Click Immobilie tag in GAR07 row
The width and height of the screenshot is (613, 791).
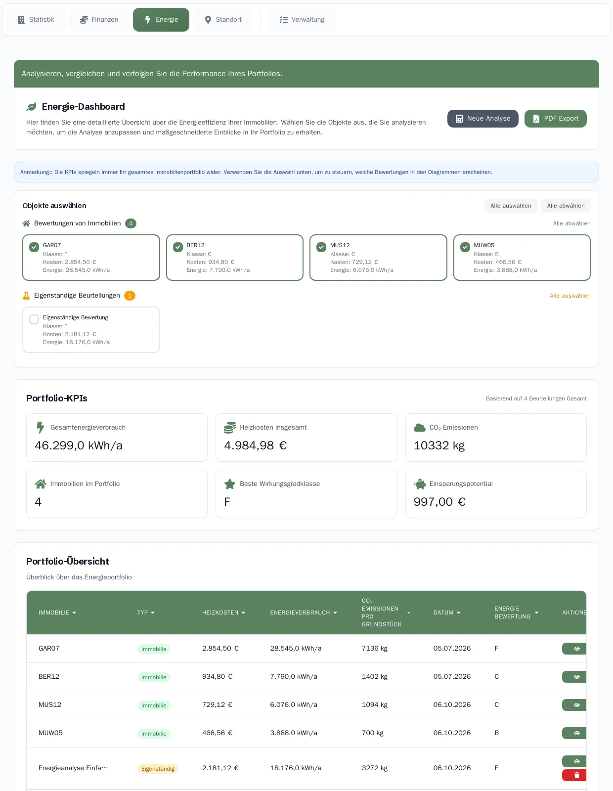pyautogui.click(x=154, y=649)
